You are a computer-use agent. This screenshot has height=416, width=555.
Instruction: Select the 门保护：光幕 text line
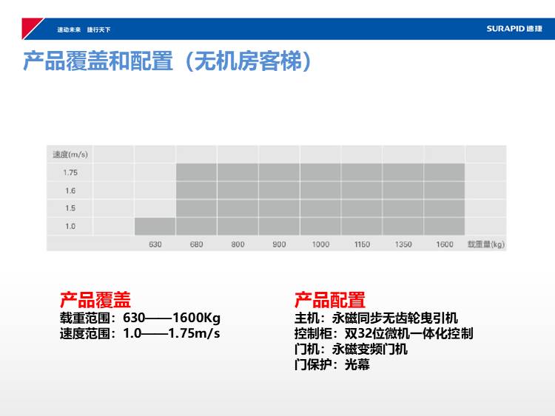[332, 364]
